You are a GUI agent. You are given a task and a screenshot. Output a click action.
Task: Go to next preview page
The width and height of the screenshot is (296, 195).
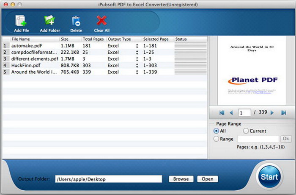[x=272, y=113]
